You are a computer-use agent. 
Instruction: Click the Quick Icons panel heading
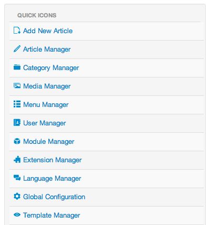37,15
